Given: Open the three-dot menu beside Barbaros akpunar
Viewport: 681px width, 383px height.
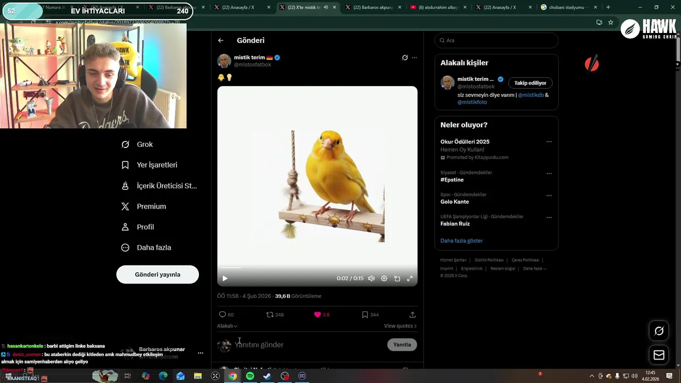Looking at the screenshot, I should point(201,353).
